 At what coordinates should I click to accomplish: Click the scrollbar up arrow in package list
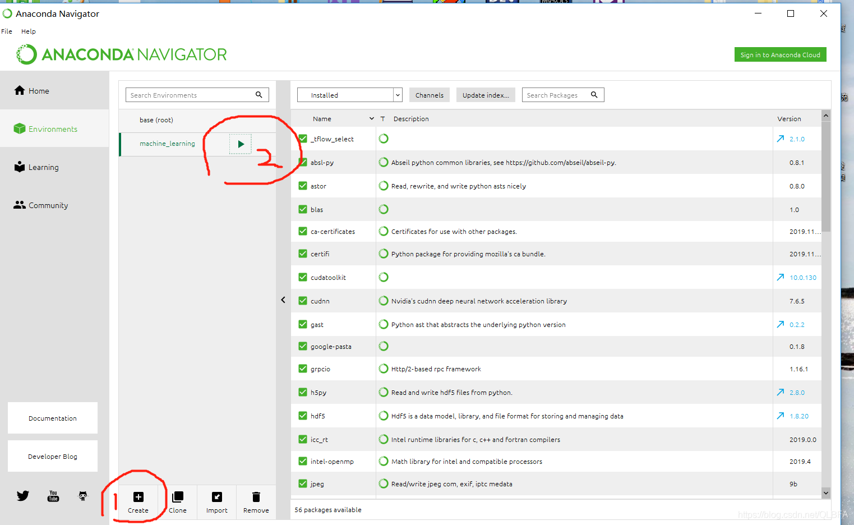click(x=826, y=115)
